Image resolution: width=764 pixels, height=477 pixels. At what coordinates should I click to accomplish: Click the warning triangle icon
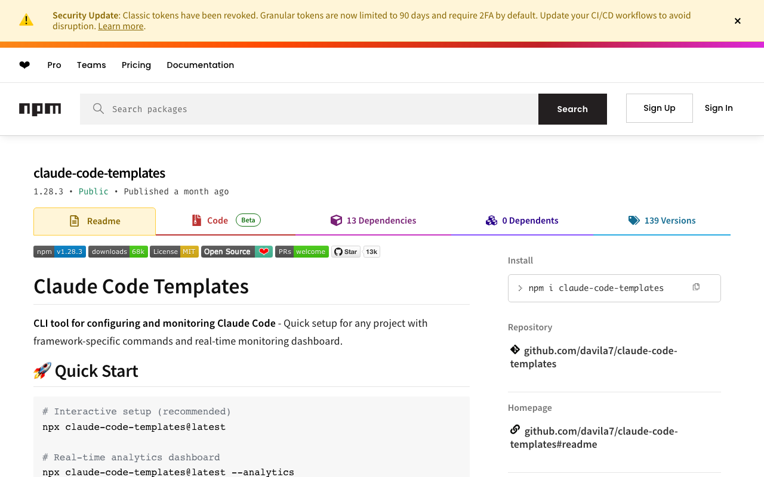(x=26, y=20)
